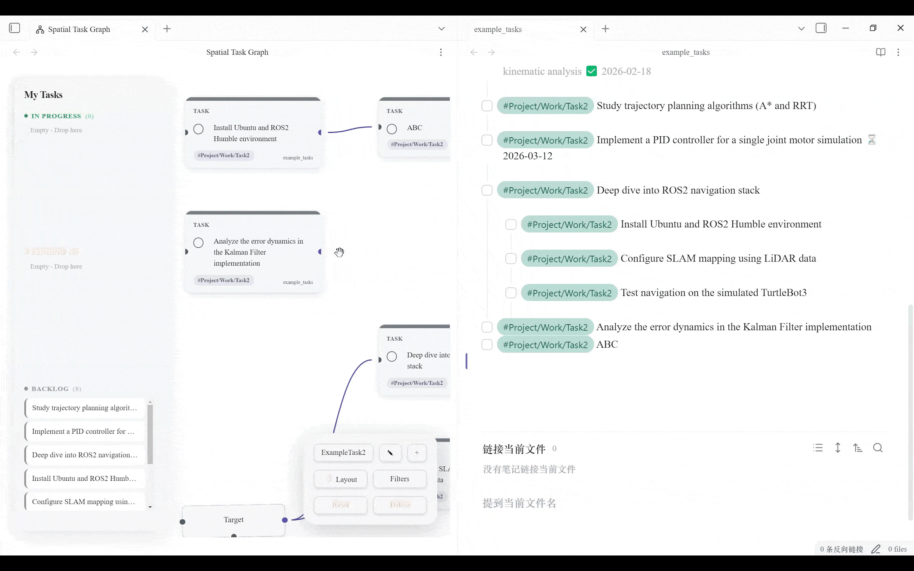
Task: Click the Layout button in ExampleTask2 panel
Action: (340, 479)
